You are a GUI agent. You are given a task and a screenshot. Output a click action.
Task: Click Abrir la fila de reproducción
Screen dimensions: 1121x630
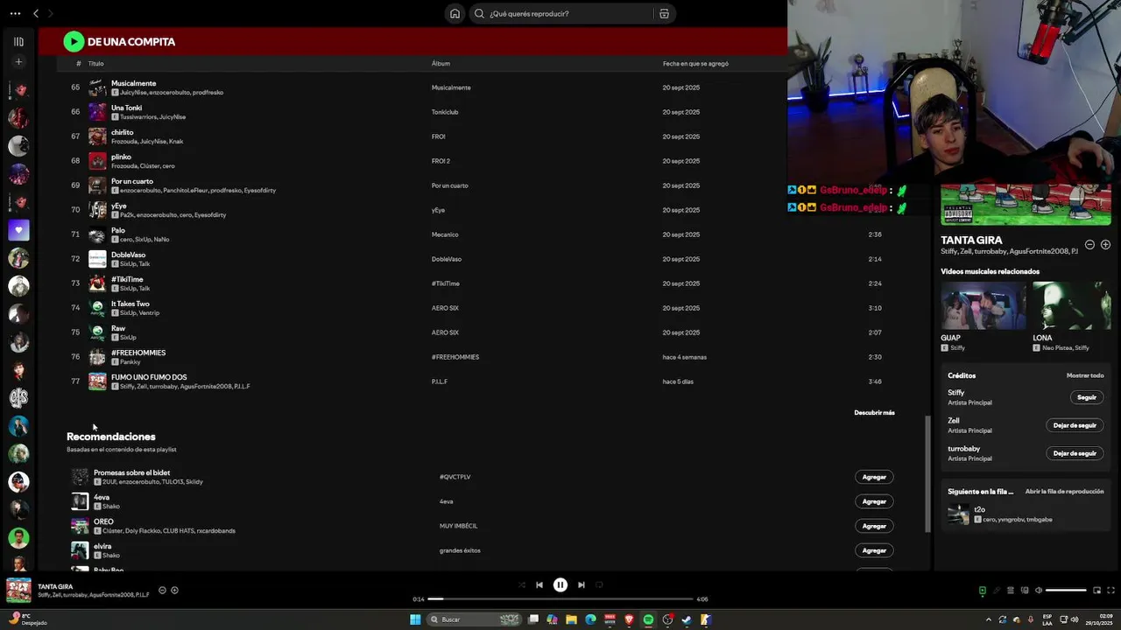point(1064,492)
